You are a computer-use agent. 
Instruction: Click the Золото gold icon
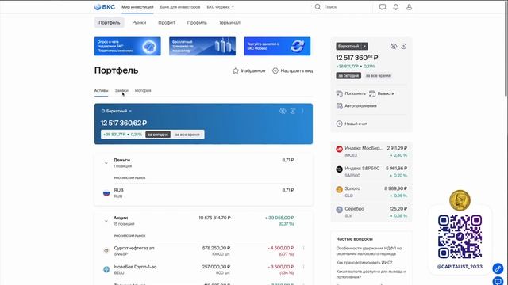point(339,189)
